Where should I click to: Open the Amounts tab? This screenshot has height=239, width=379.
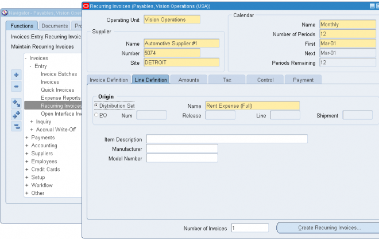coord(188,80)
